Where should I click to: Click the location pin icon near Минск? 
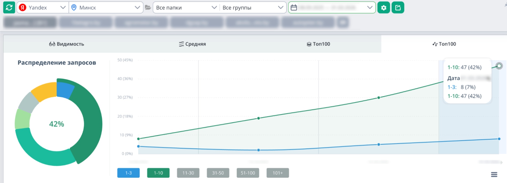(x=74, y=7)
